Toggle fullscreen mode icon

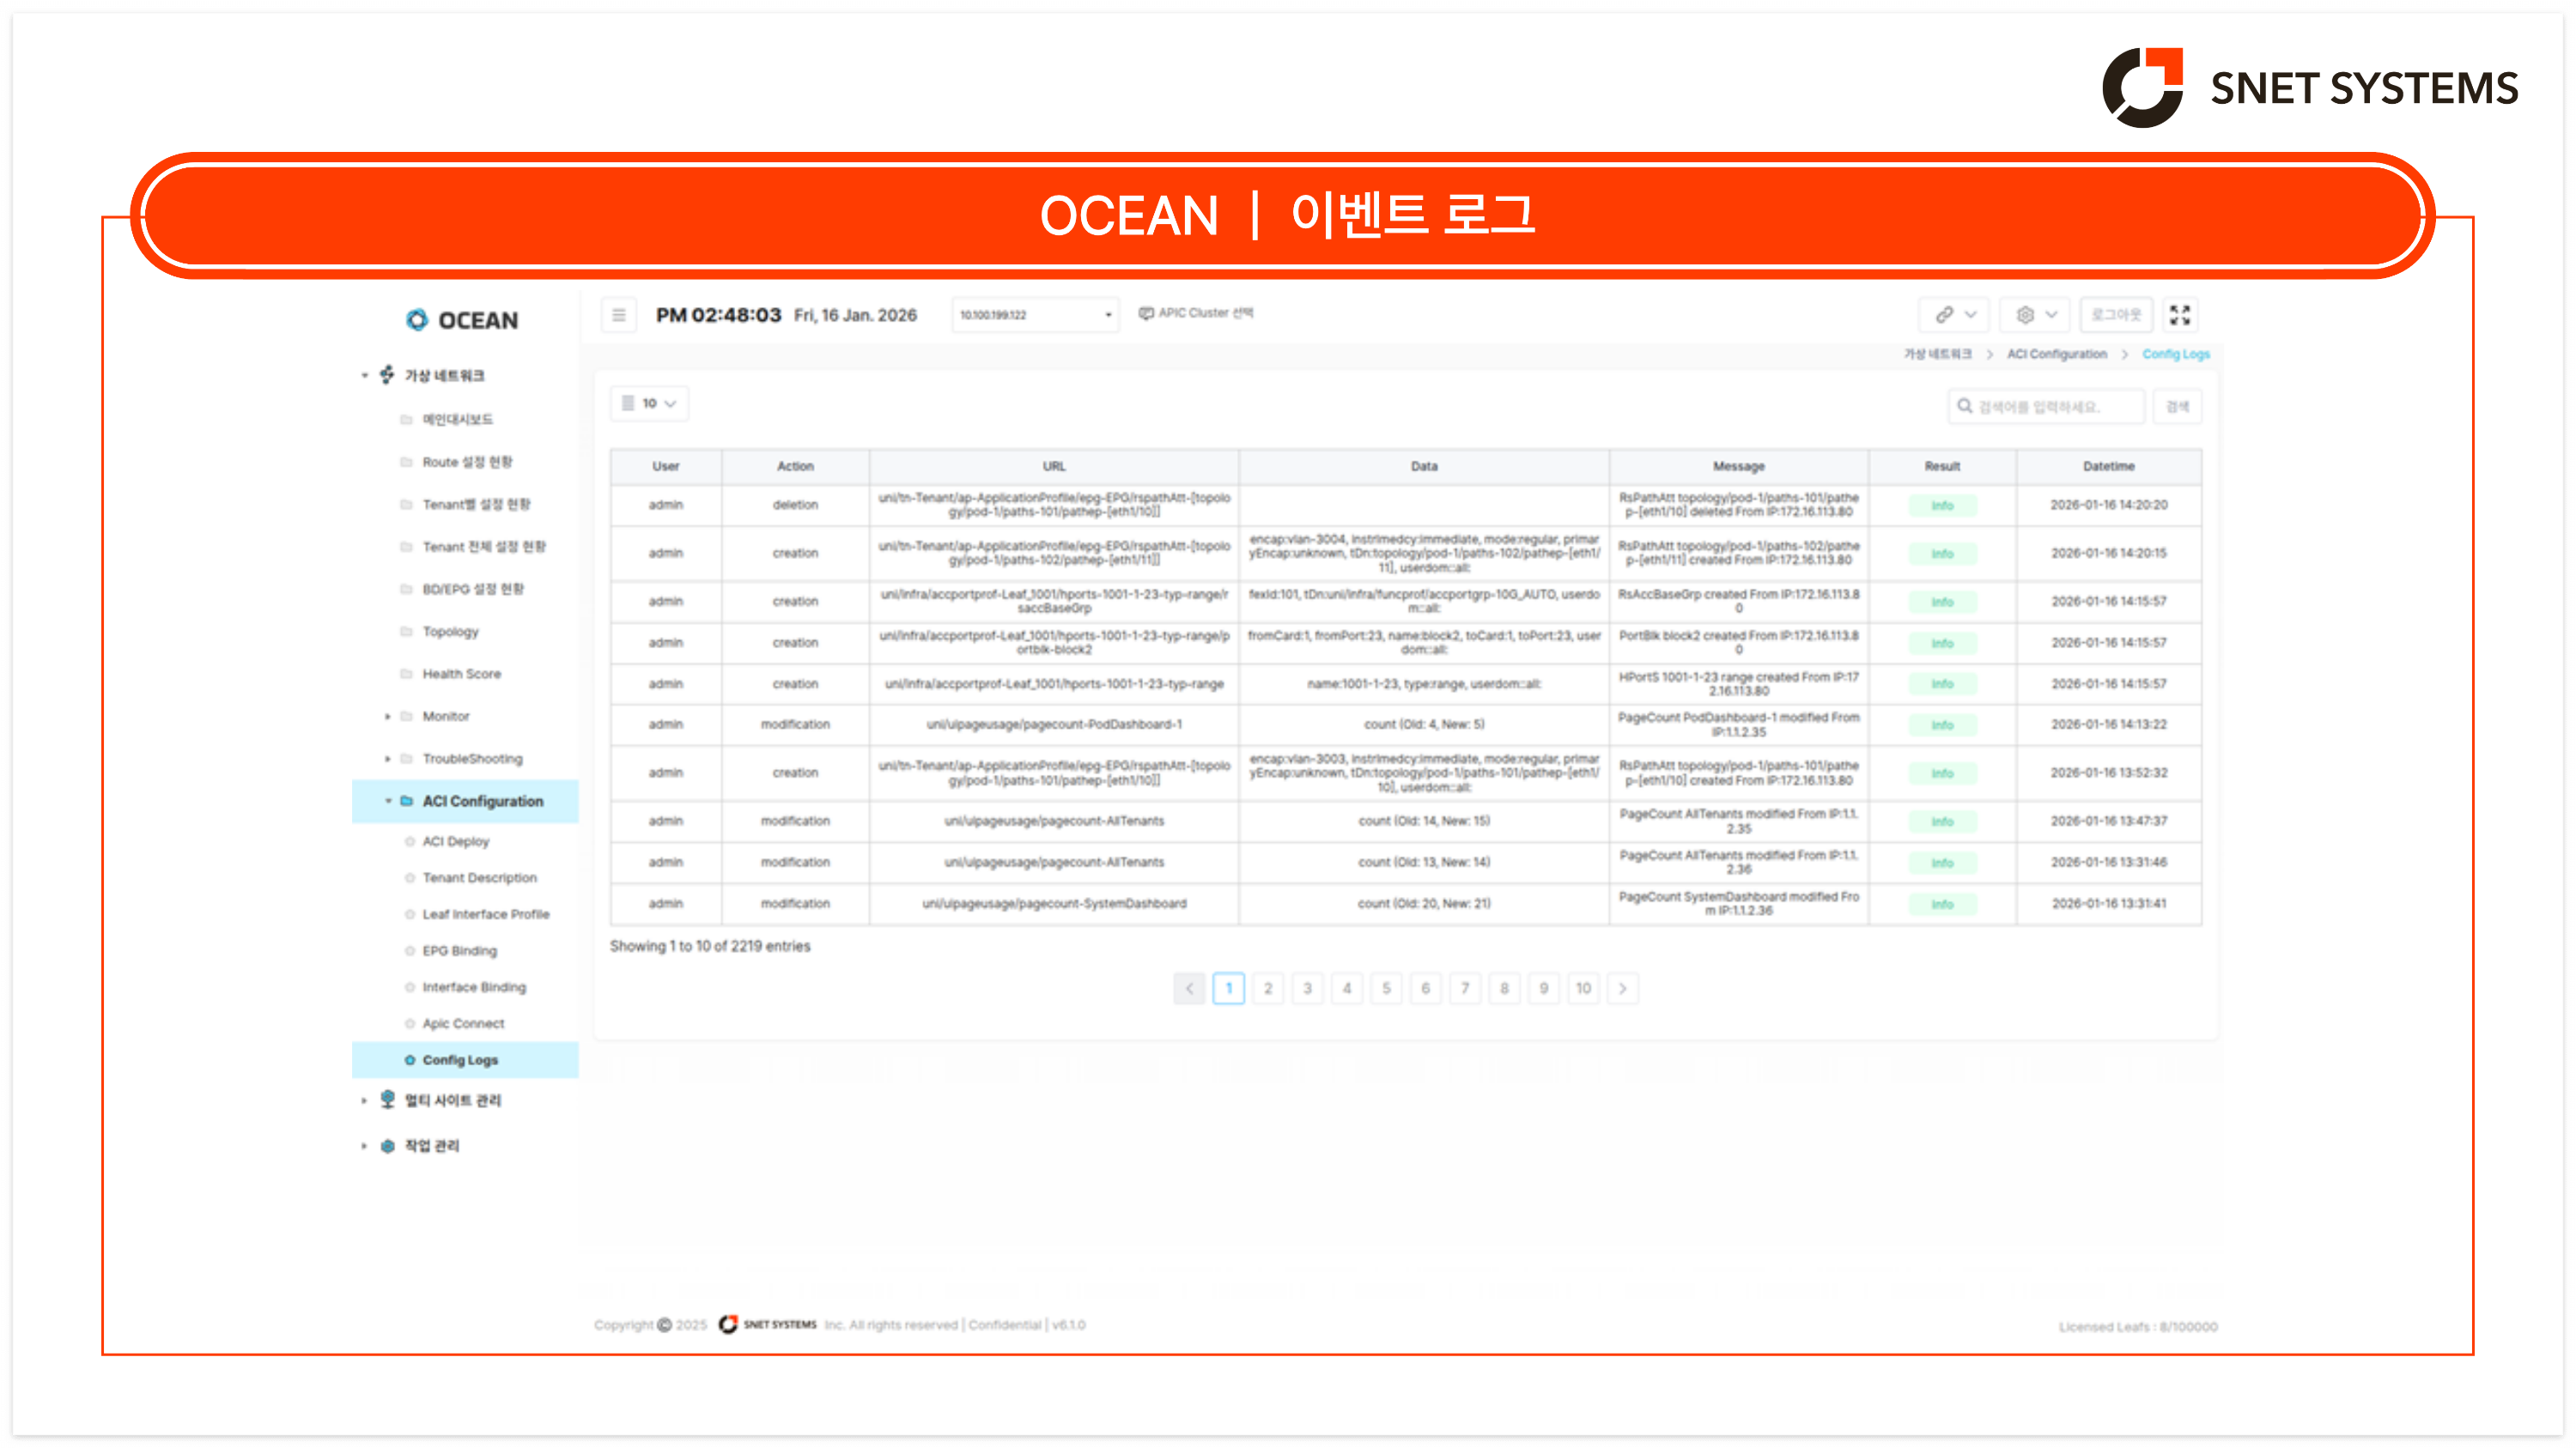[x=2179, y=315]
